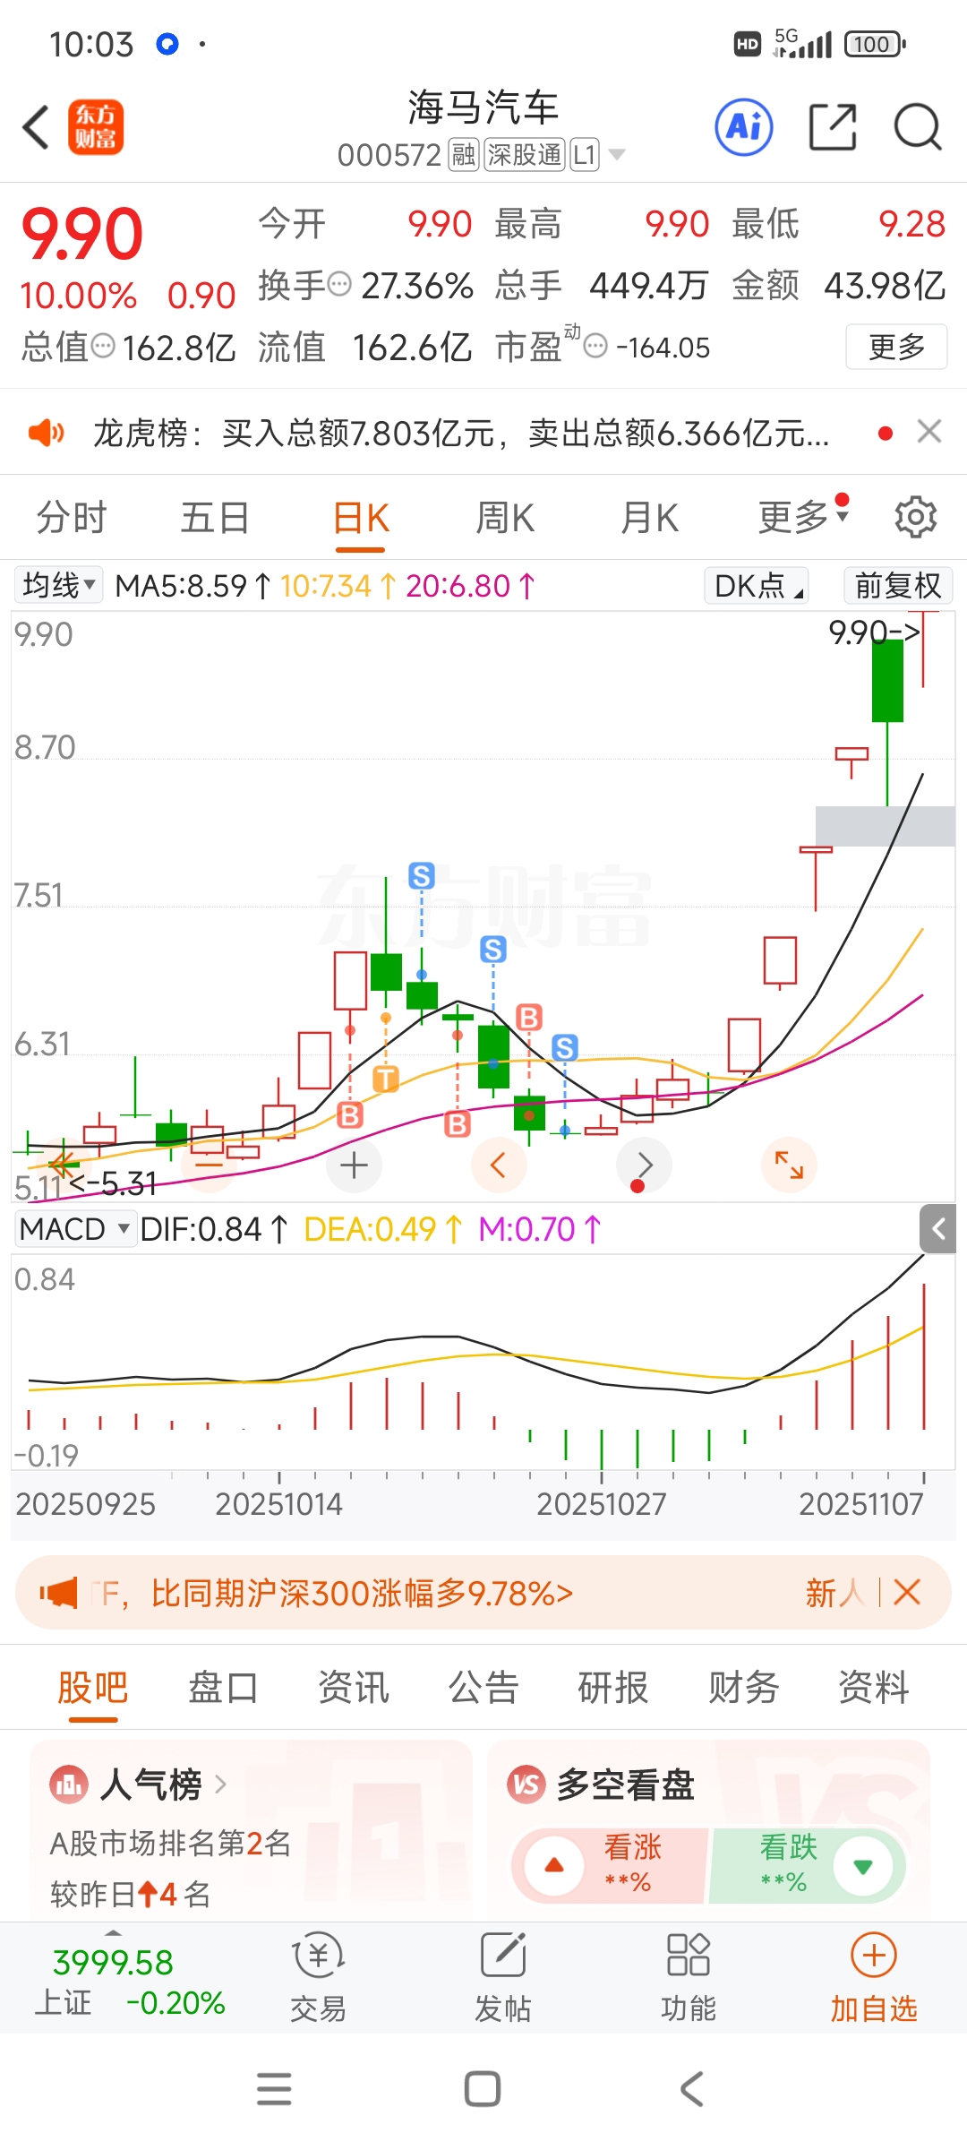This screenshot has width=967, height=2150.
Task: Click the plus zoom-in chart button
Action: click(355, 1165)
